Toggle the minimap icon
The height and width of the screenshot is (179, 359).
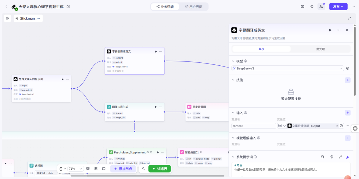tap(104, 169)
